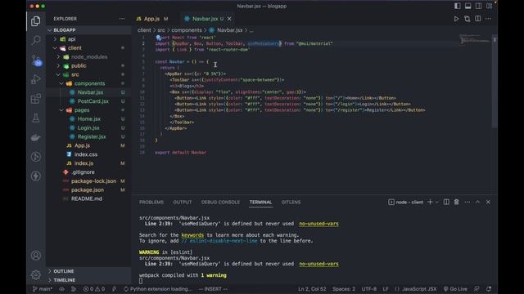The width and height of the screenshot is (524, 294).
Task: Collapse the components folder
Action: (x=88, y=83)
